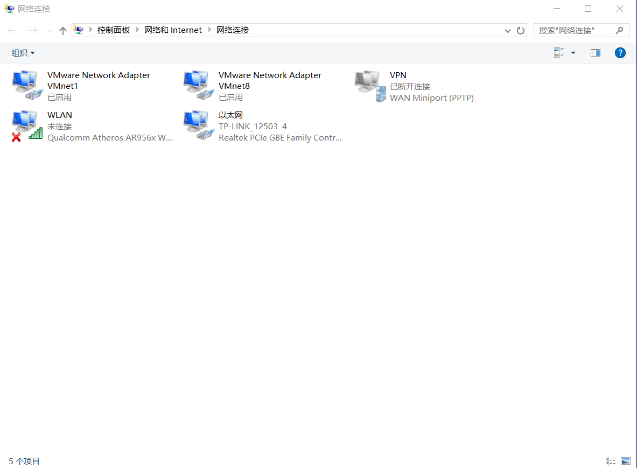Click the 5 个项目 status bar text

point(24,461)
